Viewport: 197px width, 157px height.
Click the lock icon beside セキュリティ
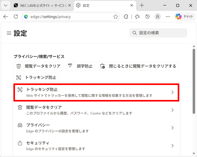(x=20, y=143)
